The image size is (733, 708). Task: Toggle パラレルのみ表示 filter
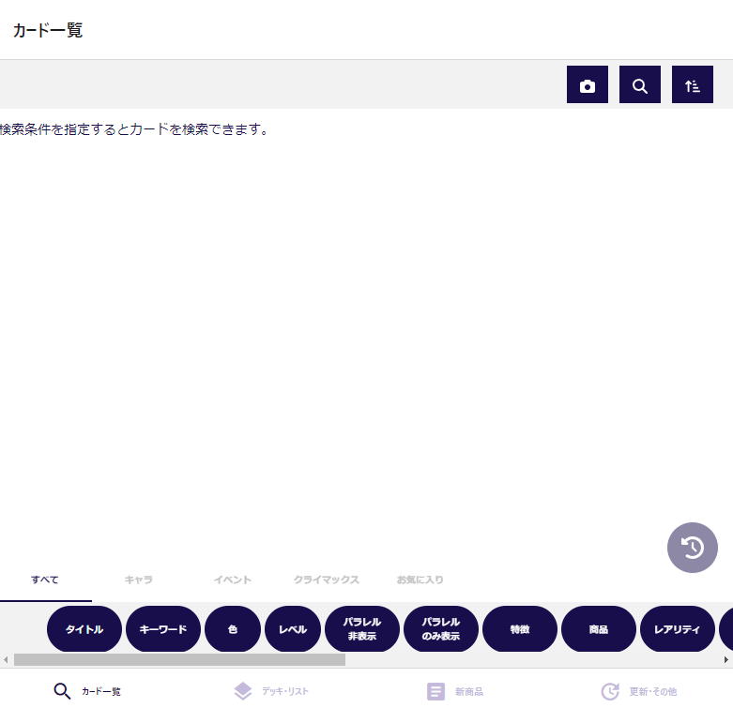pyautogui.click(x=441, y=629)
